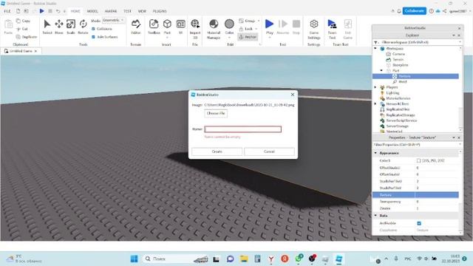Click the Choose File button
This screenshot has width=473, height=266.
pyautogui.click(x=216, y=113)
